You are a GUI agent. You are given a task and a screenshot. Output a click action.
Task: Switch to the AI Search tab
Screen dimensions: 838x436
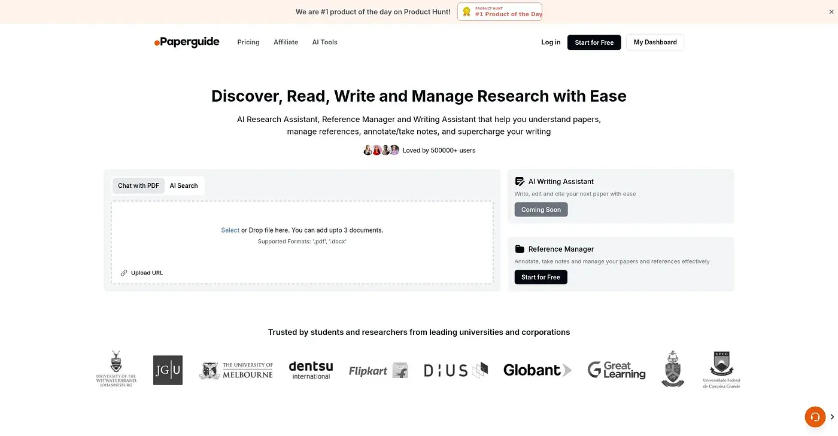click(x=184, y=185)
